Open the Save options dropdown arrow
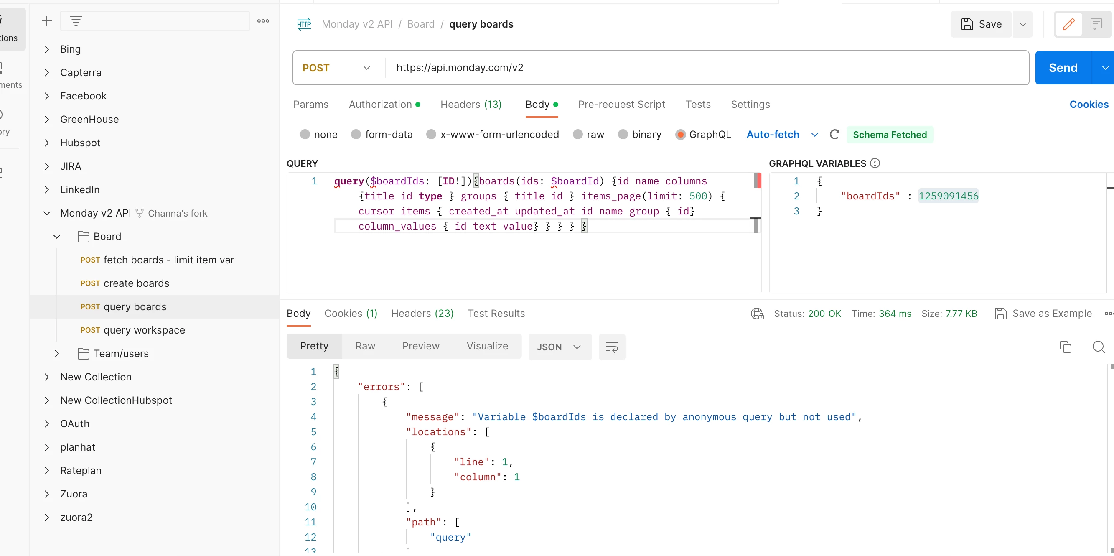The height and width of the screenshot is (556, 1114). pyautogui.click(x=1023, y=24)
